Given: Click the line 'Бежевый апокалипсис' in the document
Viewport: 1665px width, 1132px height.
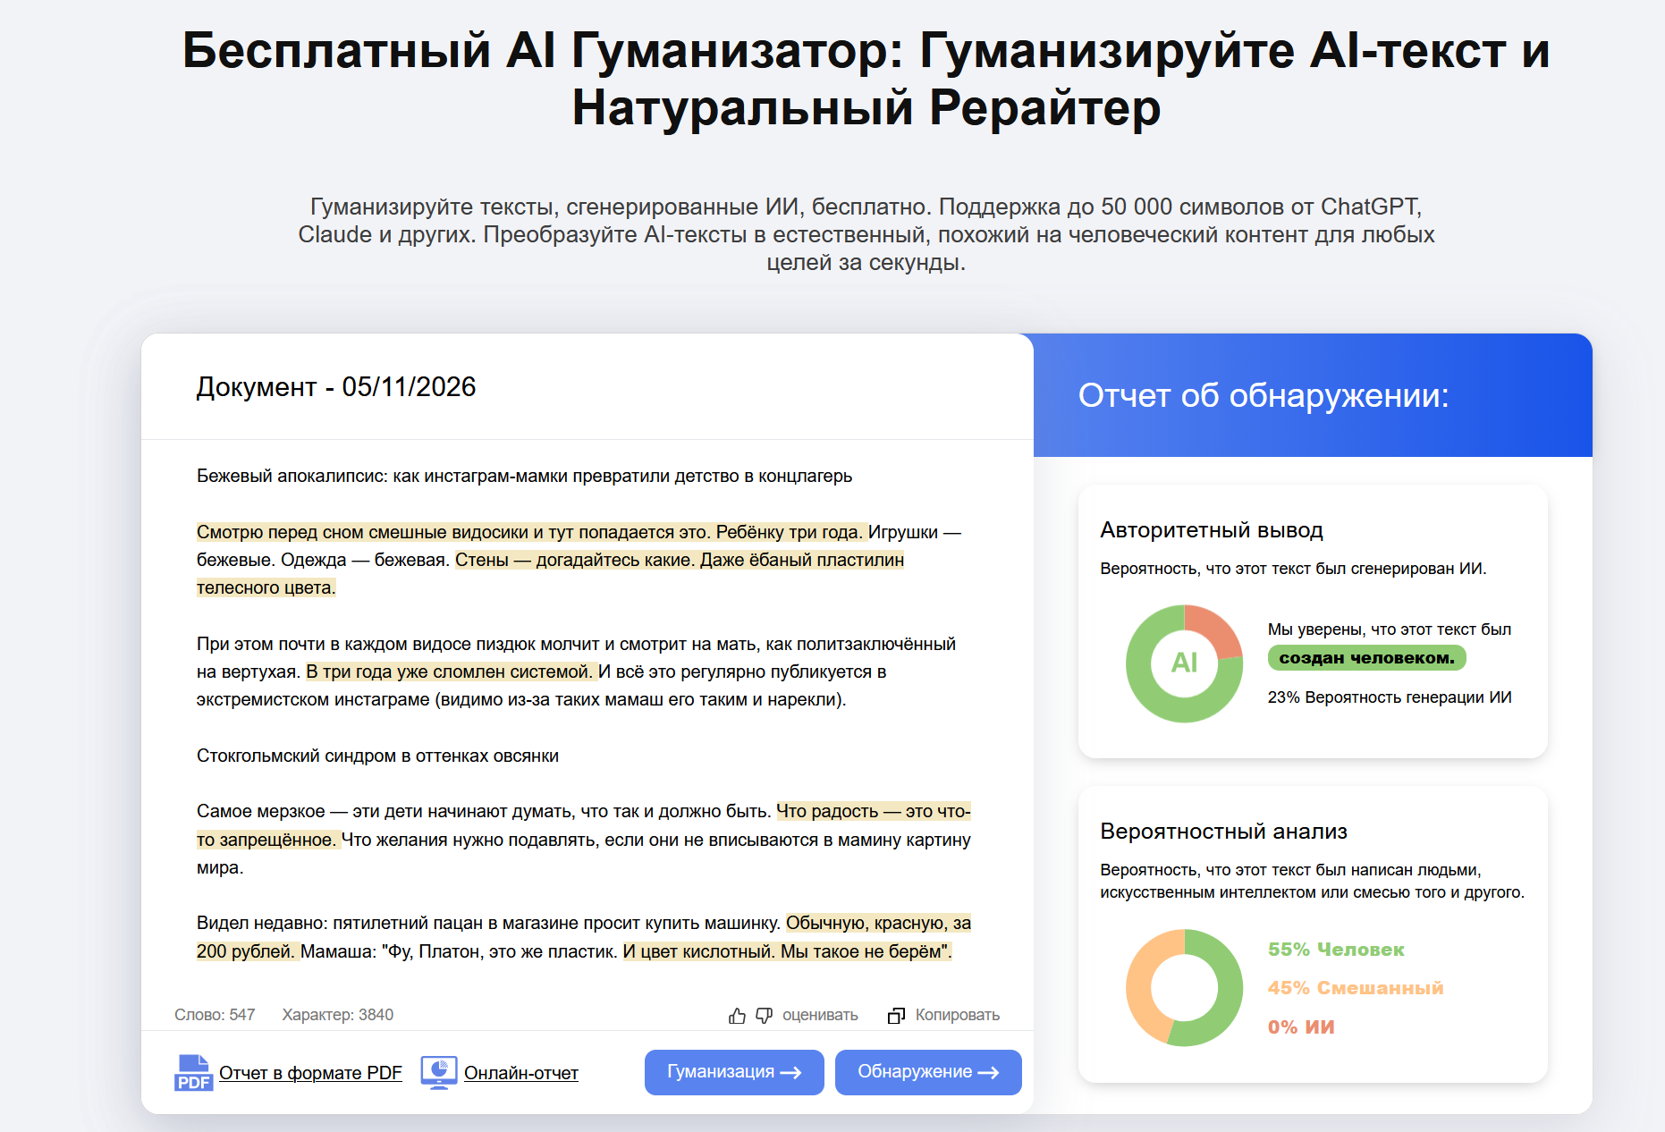Looking at the screenshot, I should click(x=524, y=477).
